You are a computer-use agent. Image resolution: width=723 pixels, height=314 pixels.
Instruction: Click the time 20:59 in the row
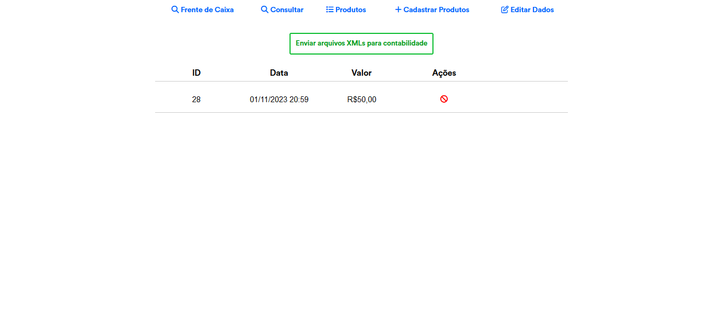pyautogui.click(x=299, y=100)
